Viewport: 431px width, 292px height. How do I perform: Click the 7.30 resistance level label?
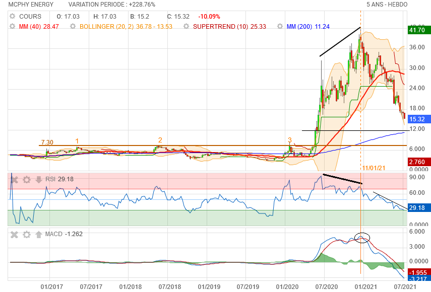(x=47, y=142)
